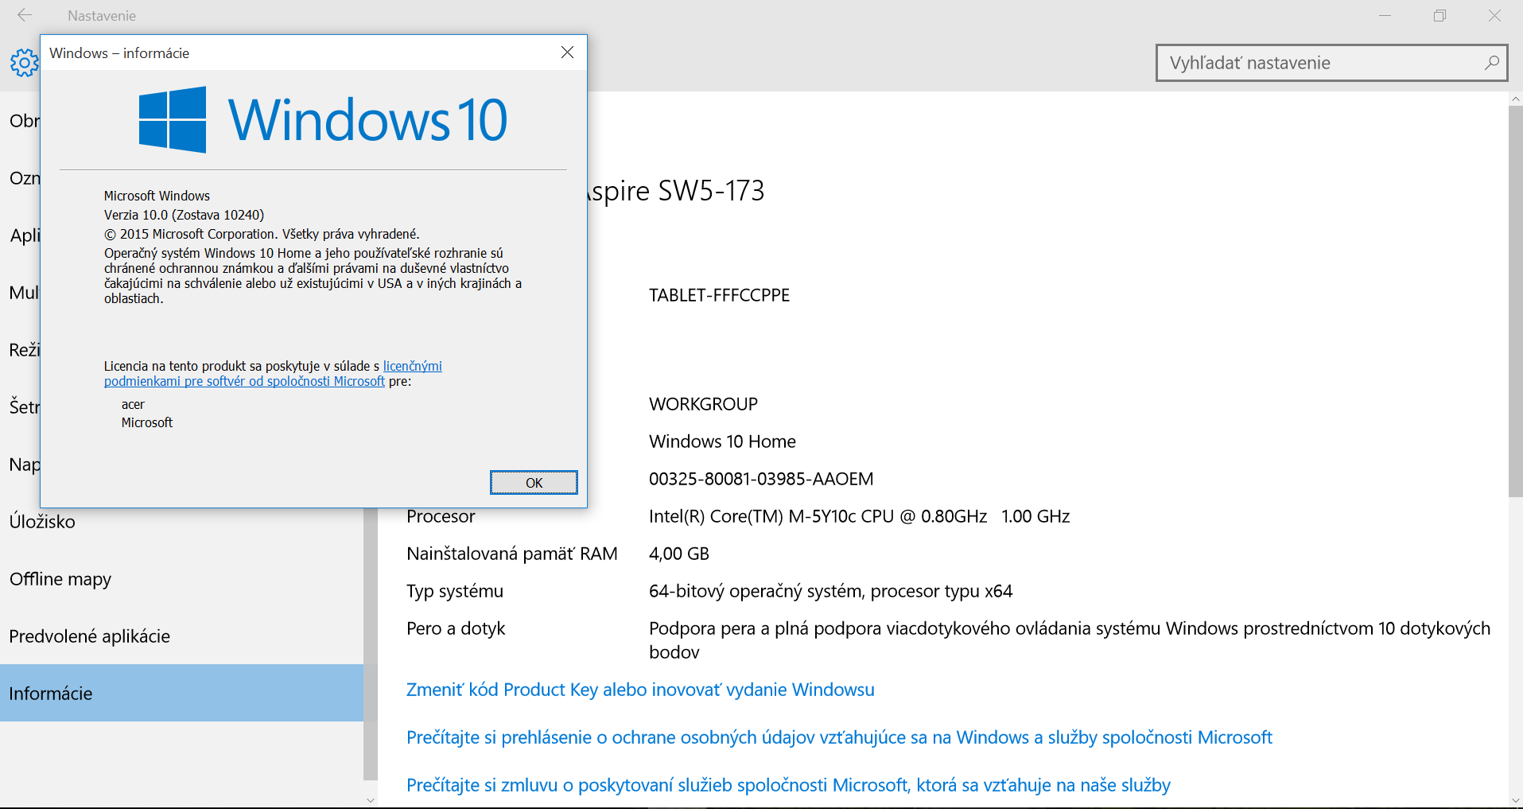Minimize the Nastavenie window
1523x809 pixels.
pos(1385,15)
